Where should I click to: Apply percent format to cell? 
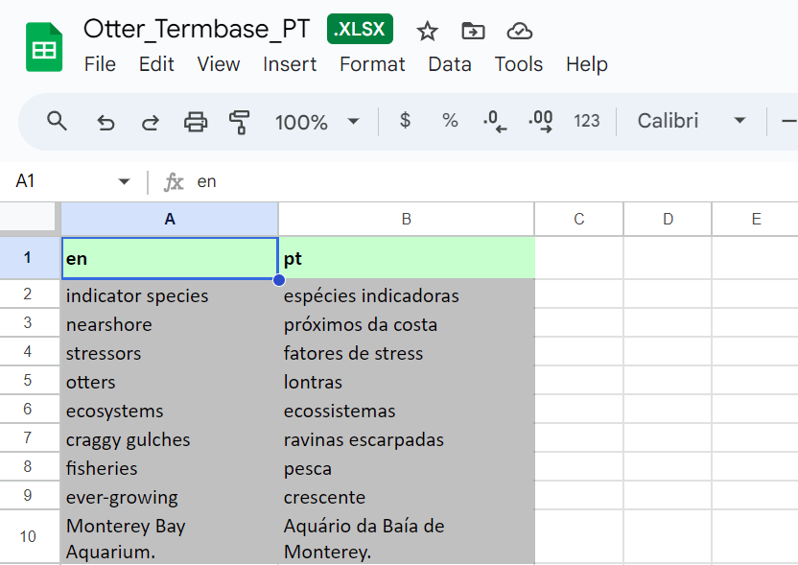click(450, 121)
